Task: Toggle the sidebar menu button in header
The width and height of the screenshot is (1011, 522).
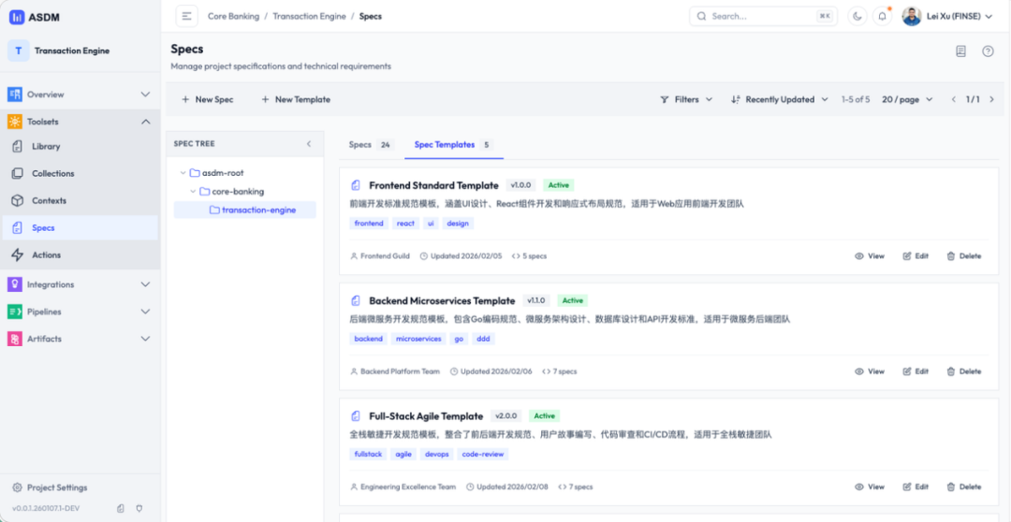Action: pyautogui.click(x=187, y=16)
